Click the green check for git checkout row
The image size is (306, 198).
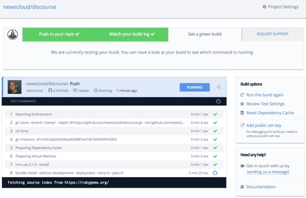point(215,139)
